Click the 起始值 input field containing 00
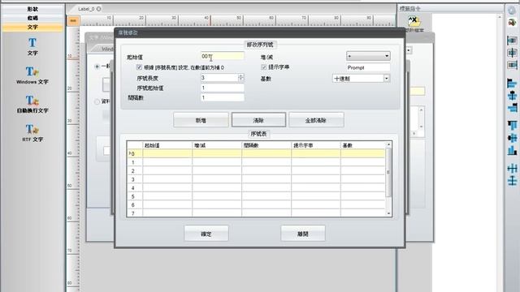 click(222, 56)
